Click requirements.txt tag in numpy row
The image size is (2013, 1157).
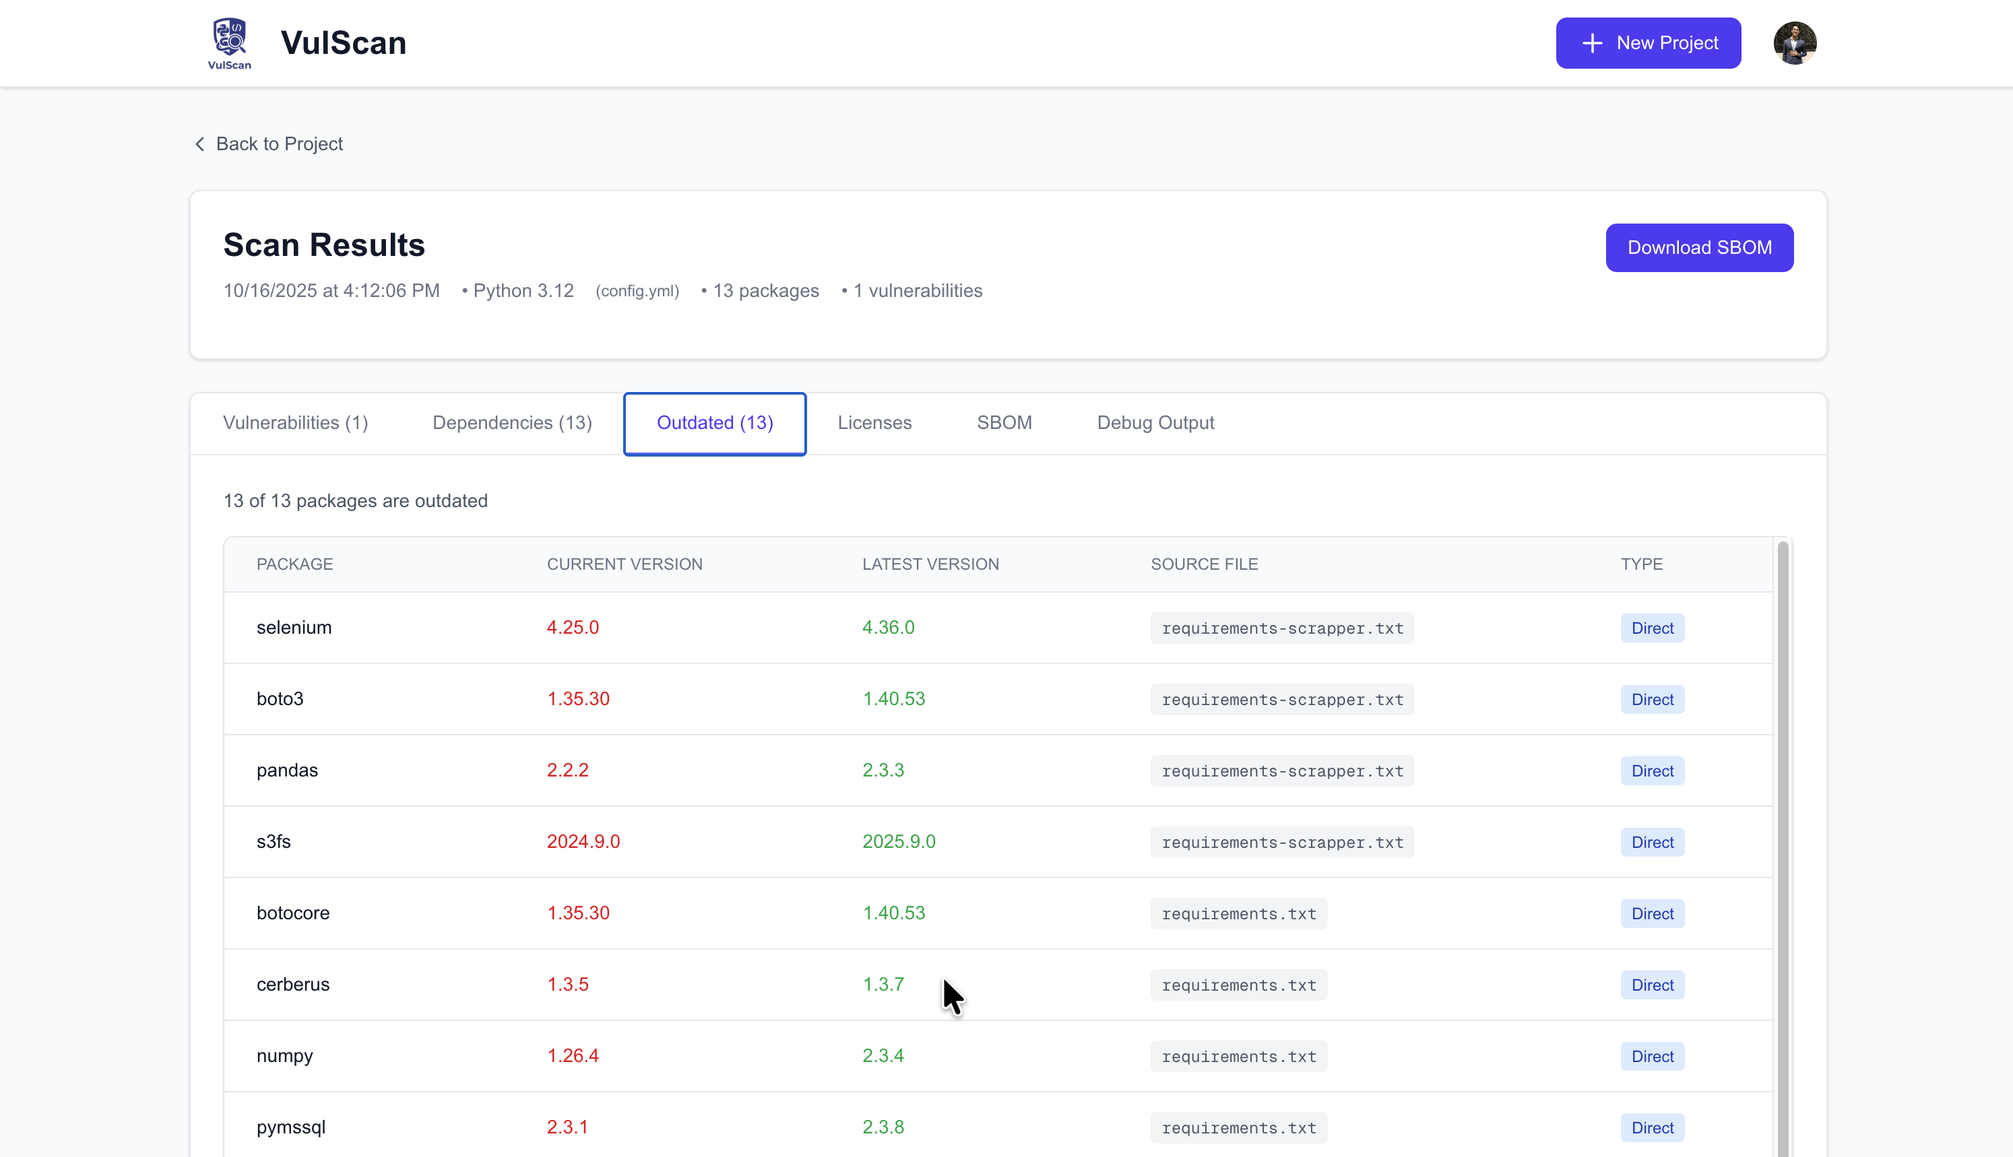[1238, 1056]
